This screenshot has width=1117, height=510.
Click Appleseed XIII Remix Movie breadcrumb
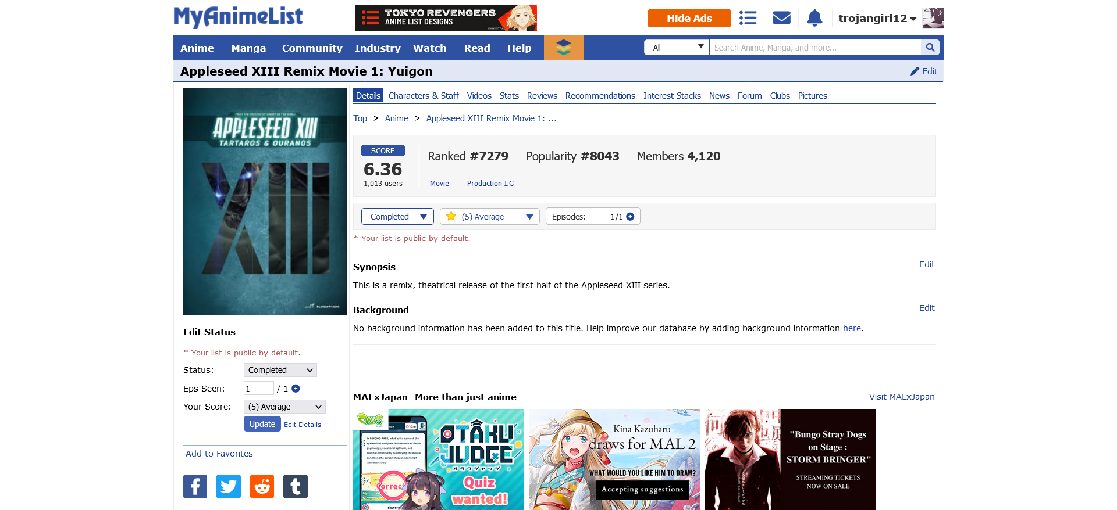click(x=491, y=118)
